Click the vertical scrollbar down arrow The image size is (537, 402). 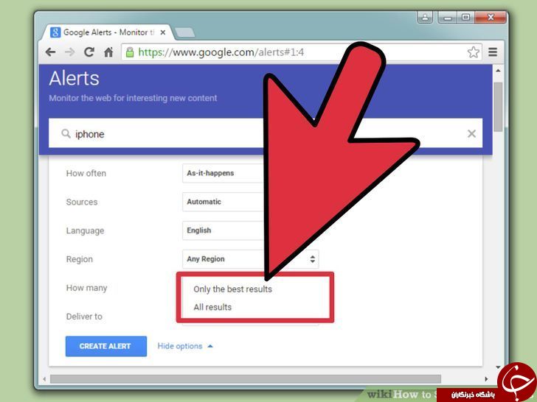tap(499, 367)
